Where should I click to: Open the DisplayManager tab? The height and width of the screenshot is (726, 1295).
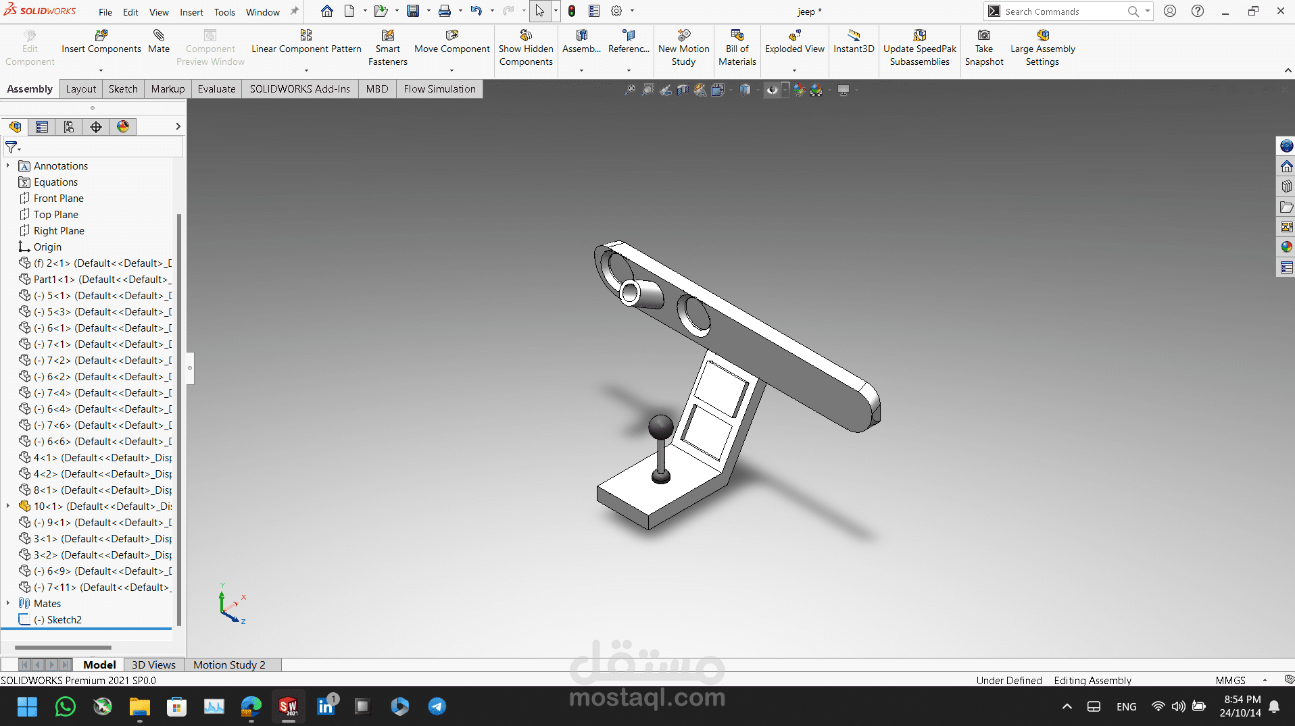pyautogui.click(x=123, y=126)
